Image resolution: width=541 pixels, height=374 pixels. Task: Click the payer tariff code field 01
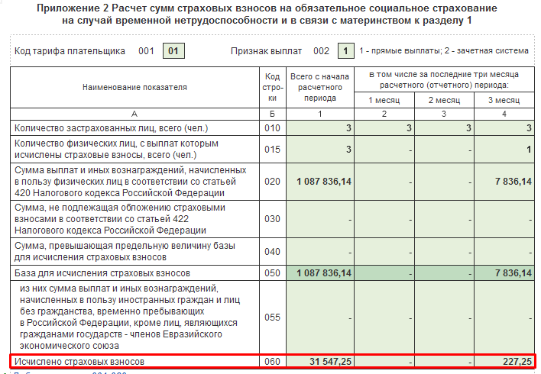[173, 51]
